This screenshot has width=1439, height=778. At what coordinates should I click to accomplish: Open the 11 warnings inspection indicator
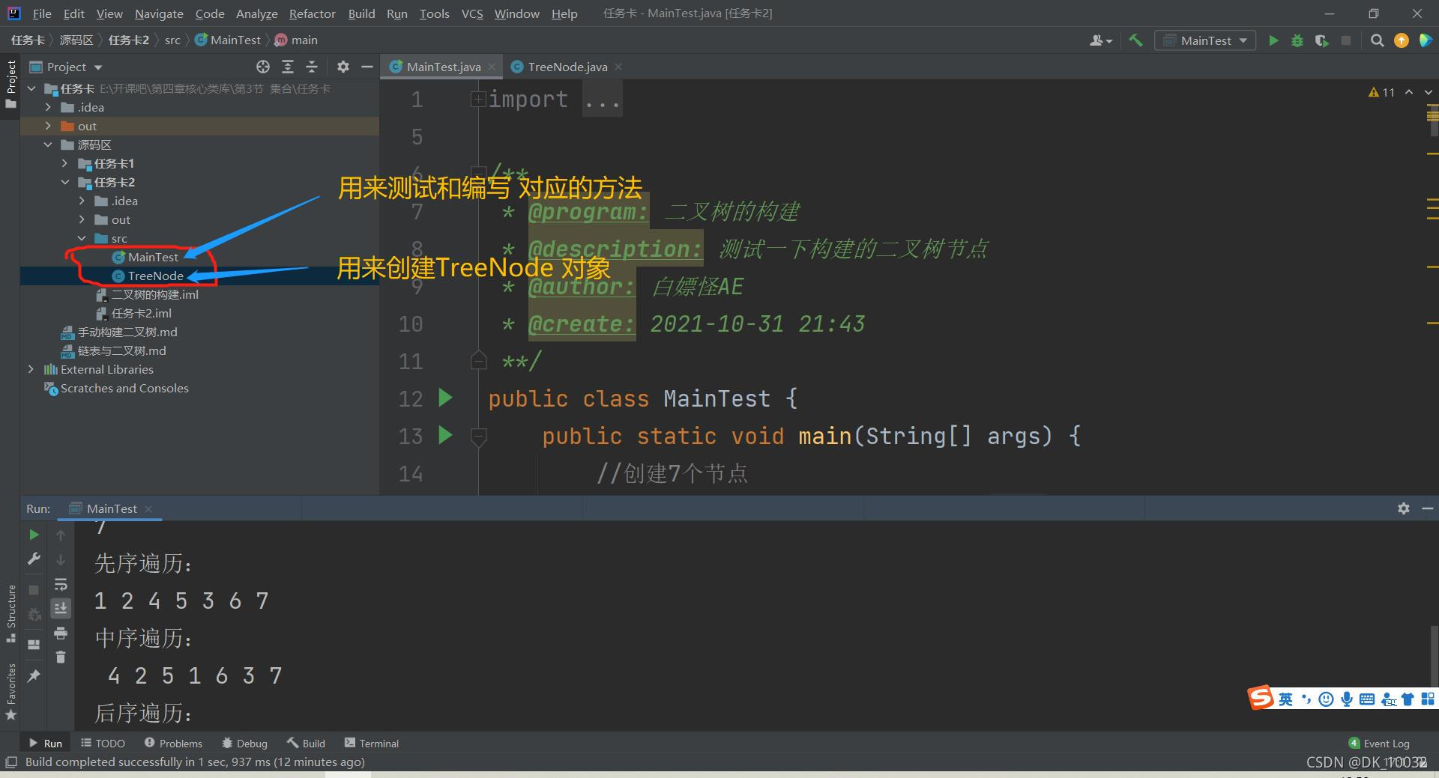[1381, 92]
